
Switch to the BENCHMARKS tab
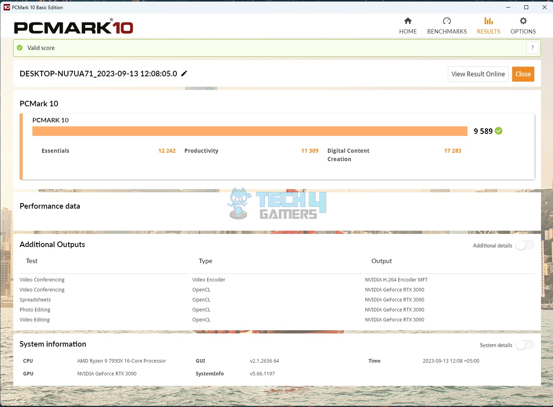(x=447, y=26)
